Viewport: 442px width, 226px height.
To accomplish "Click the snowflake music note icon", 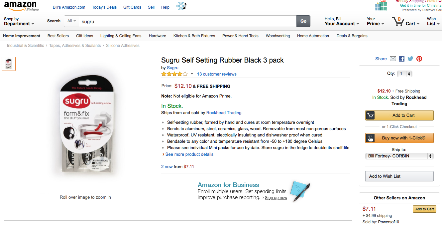I will pos(181,6).
